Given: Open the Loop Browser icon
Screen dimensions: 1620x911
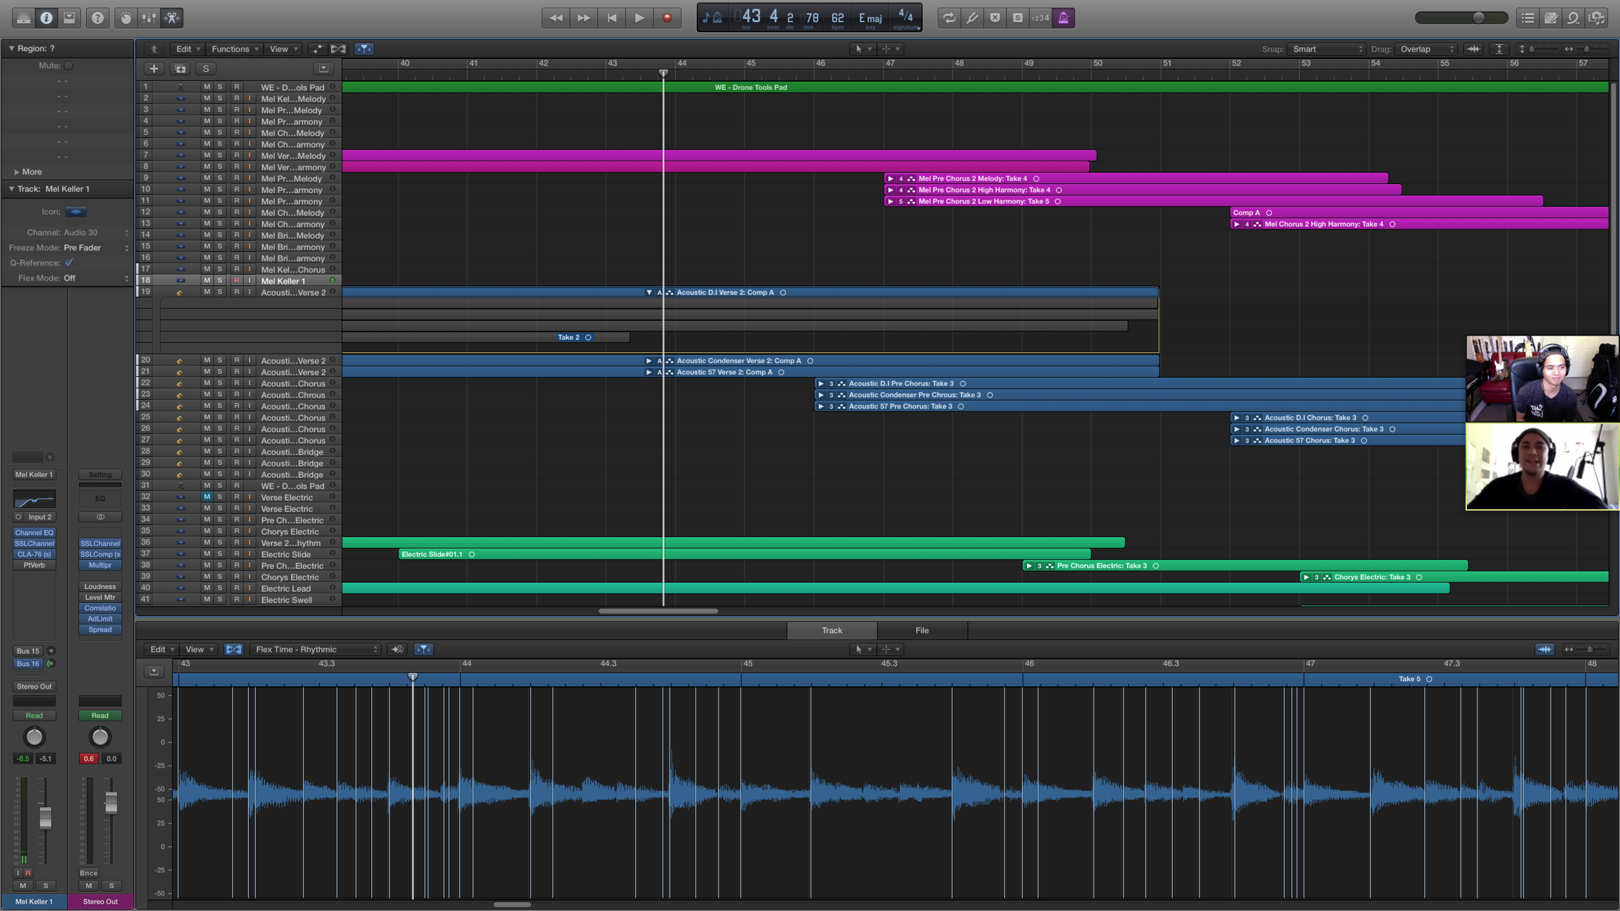Looking at the screenshot, I should 1573,17.
